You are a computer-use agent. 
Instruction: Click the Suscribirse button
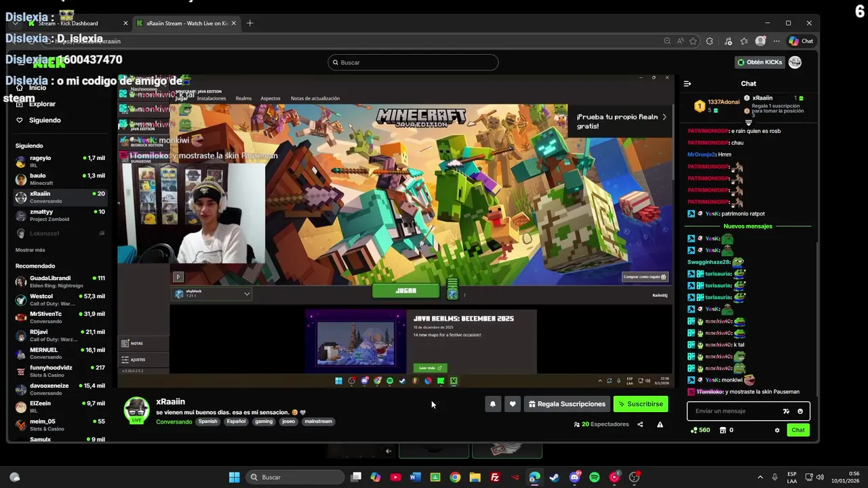(x=641, y=404)
